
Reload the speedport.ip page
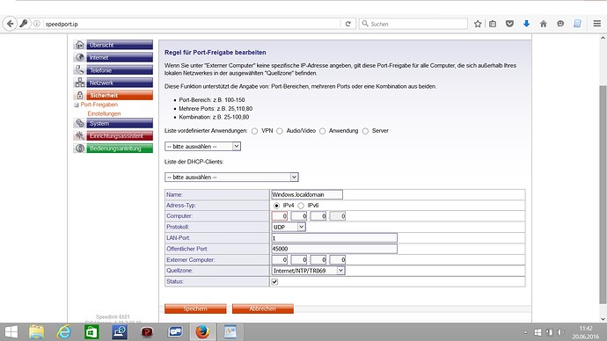[x=347, y=24]
